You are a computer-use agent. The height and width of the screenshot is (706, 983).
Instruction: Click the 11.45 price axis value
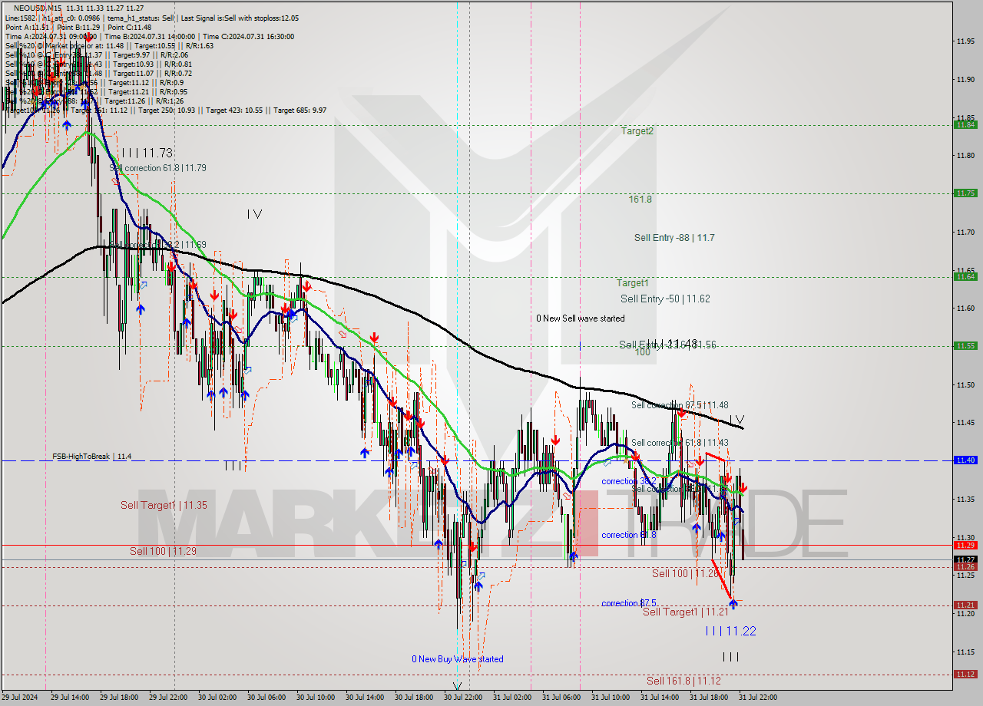[x=965, y=422]
